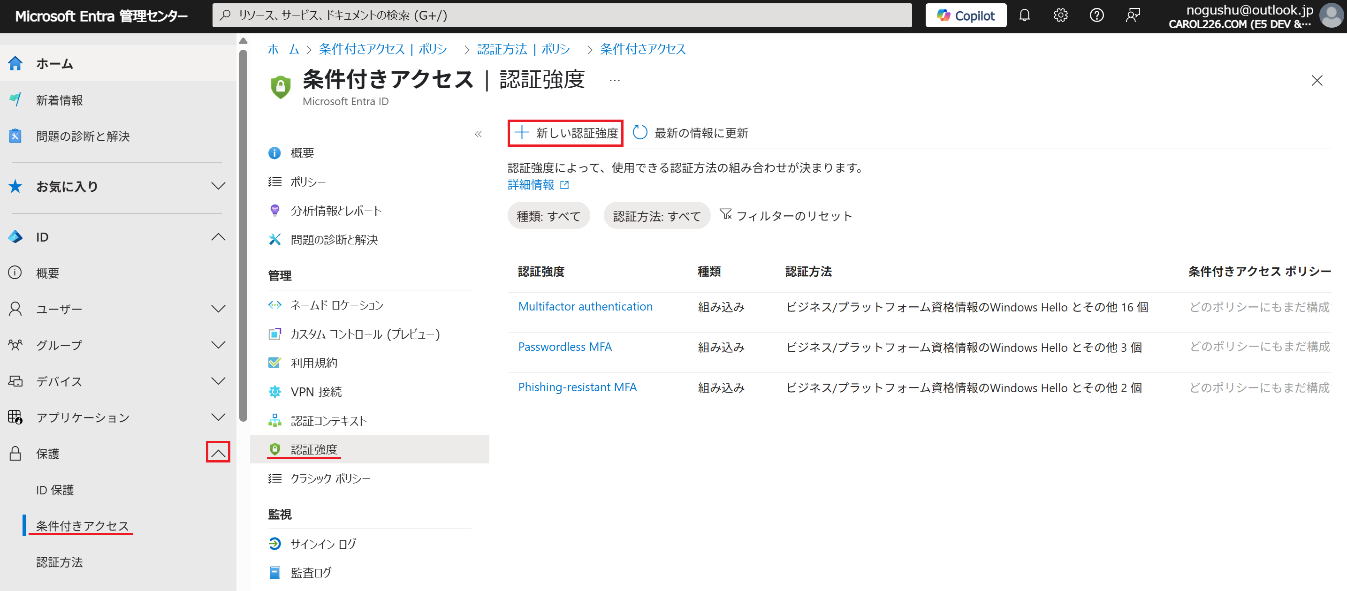This screenshot has height=591, width=1347.
Task: Open the settings gear icon
Action: click(x=1060, y=15)
